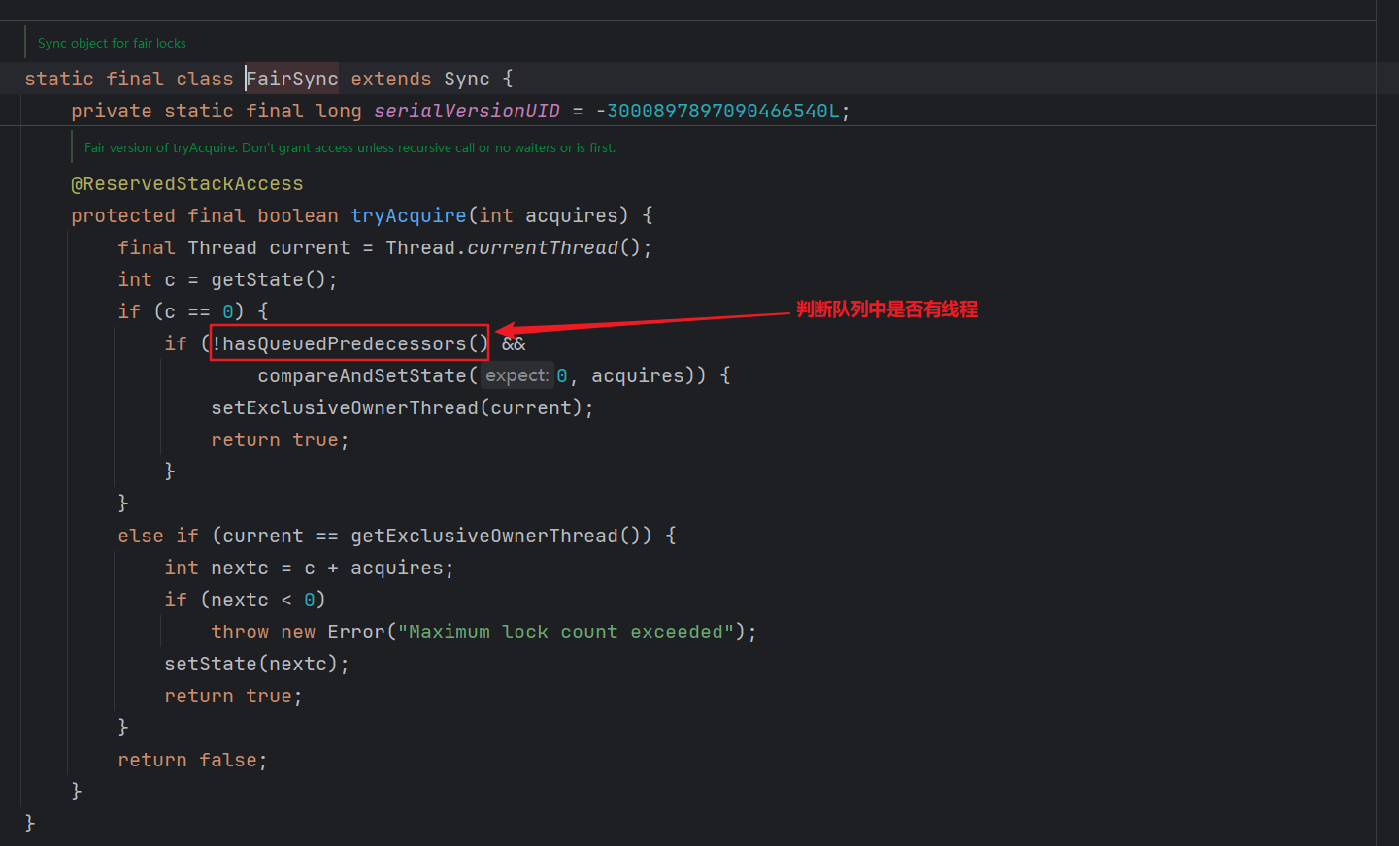The image size is (1399, 846).
Task: Click the "Maximum lock count exceeded" string
Action: point(565,632)
